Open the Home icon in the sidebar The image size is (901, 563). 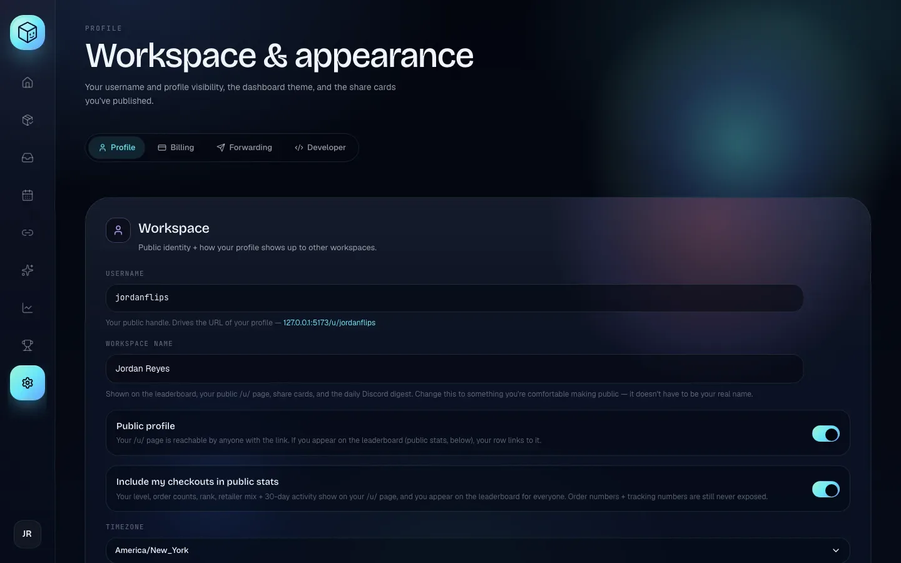coord(28,83)
